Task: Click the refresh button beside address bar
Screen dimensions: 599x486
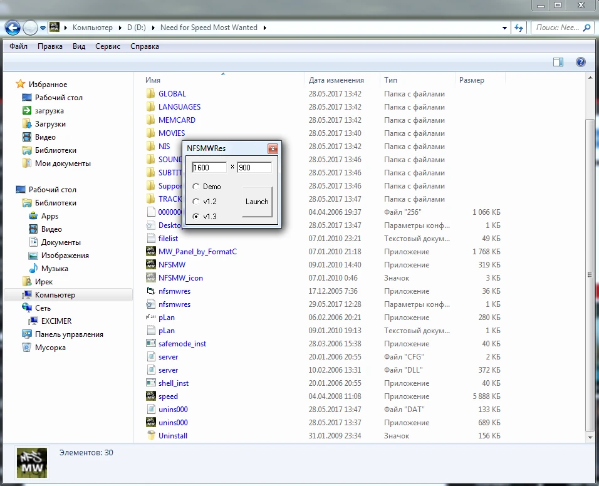Action: click(519, 28)
